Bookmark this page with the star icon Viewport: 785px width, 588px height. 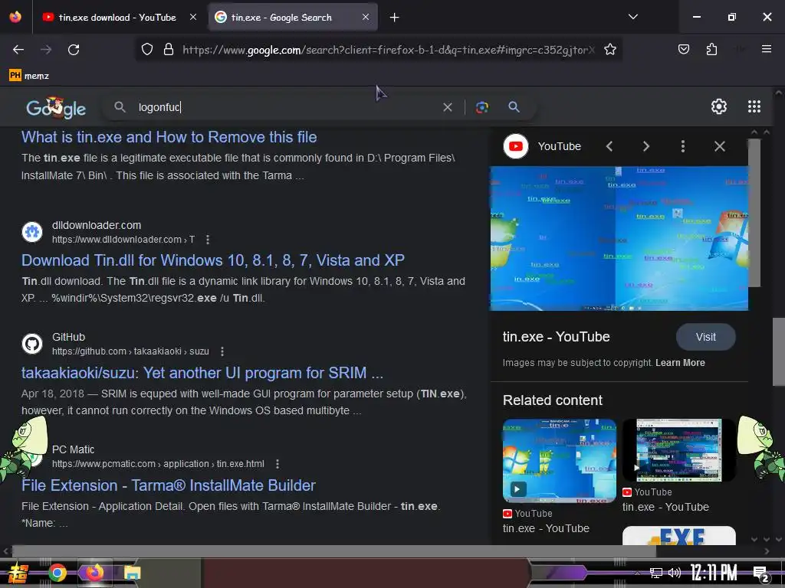609,50
